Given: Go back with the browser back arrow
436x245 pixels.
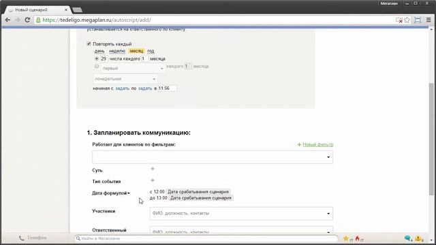Looking at the screenshot, I should [x=7, y=20].
